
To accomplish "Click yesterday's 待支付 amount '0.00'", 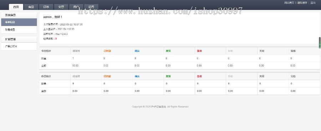I will [x=75, y=91].
